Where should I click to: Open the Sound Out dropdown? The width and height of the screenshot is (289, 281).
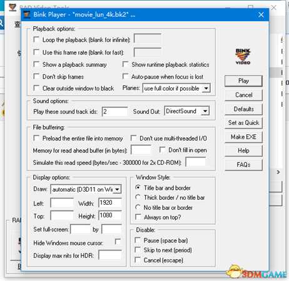point(205,111)
